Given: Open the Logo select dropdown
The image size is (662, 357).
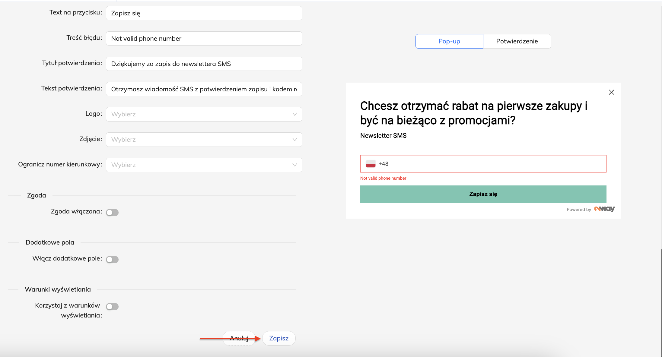Looking at the screenshot, I should 199,114.
